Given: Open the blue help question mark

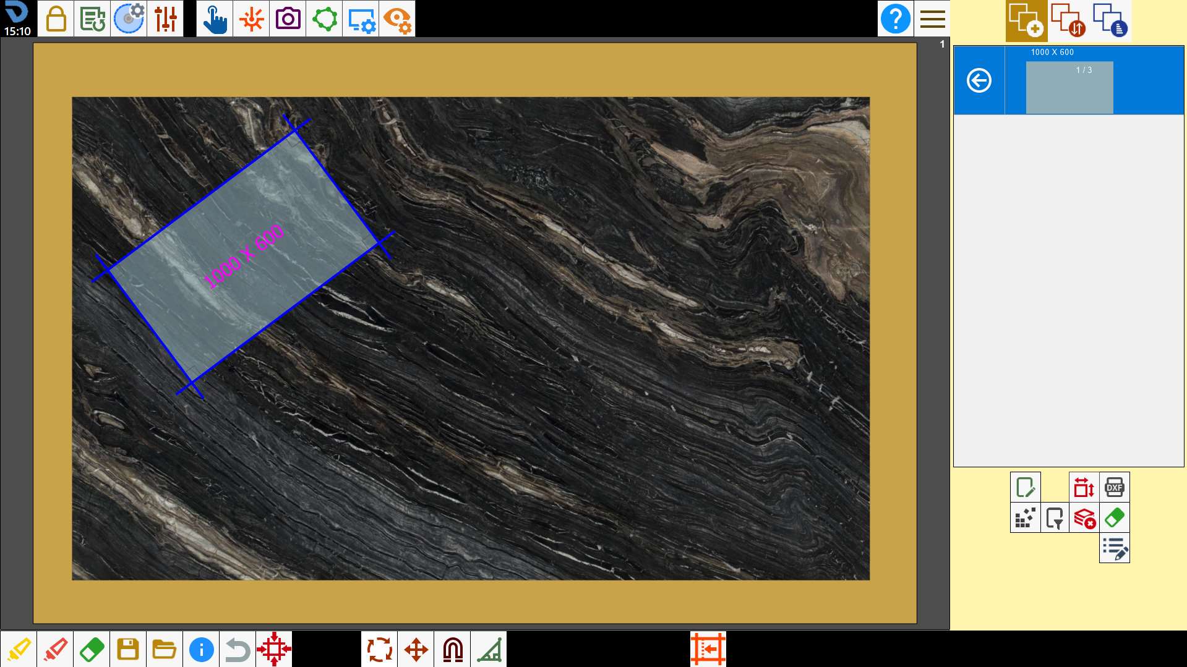Looking at the screenshot, I should pyautogui.click(x=895, y=19).
